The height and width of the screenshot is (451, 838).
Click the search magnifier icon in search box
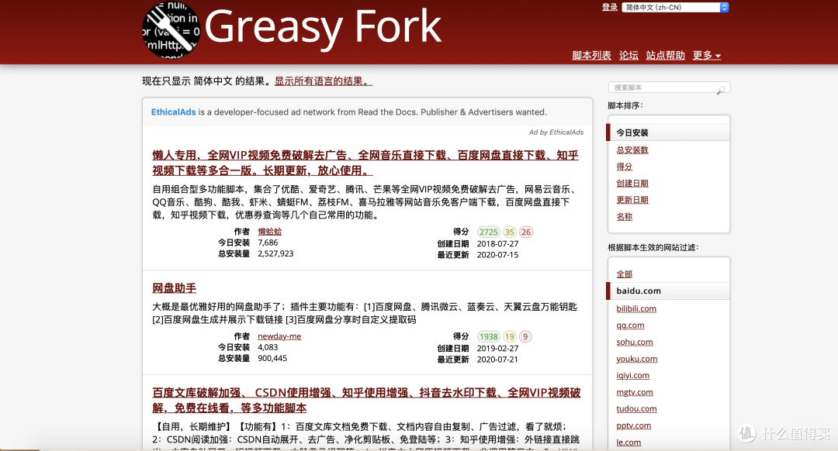[720, 90]
